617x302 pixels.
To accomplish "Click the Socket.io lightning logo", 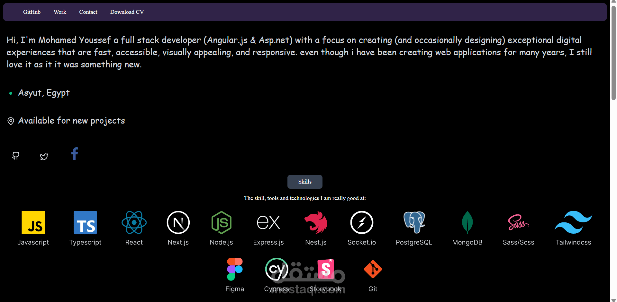I will (x=362, y=222).
